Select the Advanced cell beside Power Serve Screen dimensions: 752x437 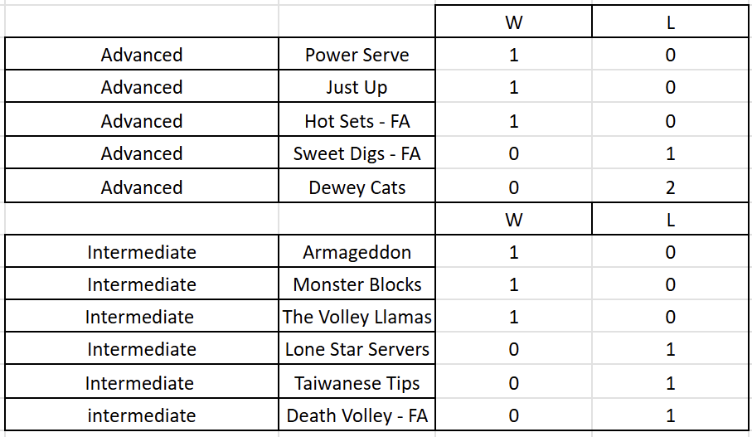142,55
